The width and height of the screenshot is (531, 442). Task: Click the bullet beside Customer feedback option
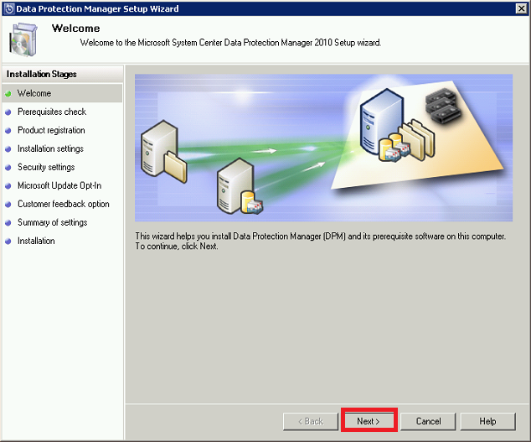pos(8,205)
